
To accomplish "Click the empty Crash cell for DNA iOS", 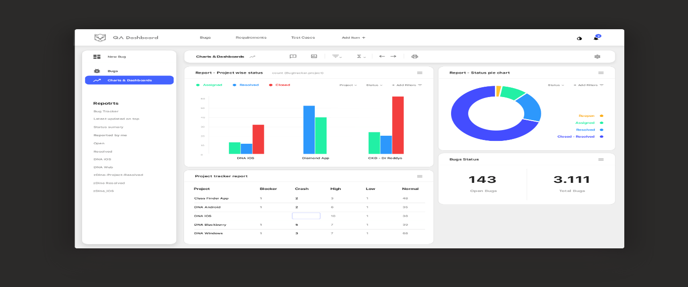I will 306,215.
